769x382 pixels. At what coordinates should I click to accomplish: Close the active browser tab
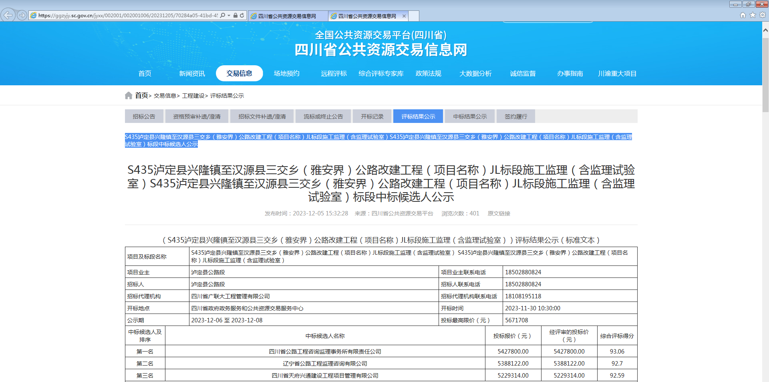pos(404,16)
